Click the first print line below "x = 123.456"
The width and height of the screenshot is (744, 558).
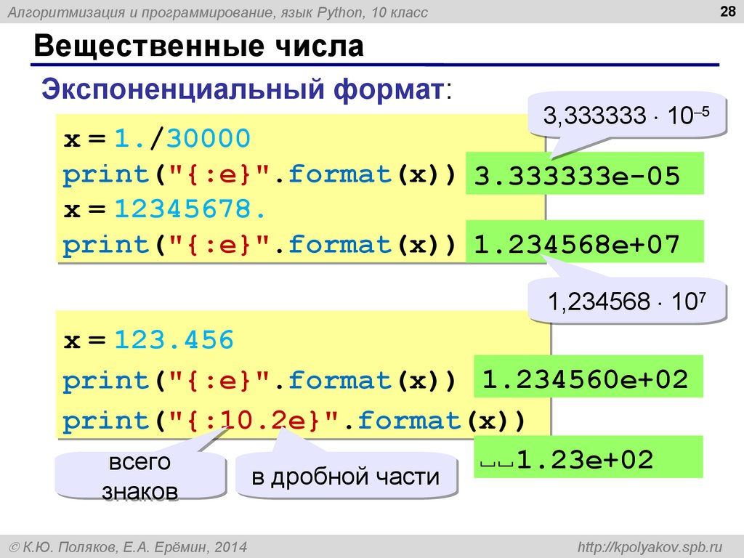point(259,380)
